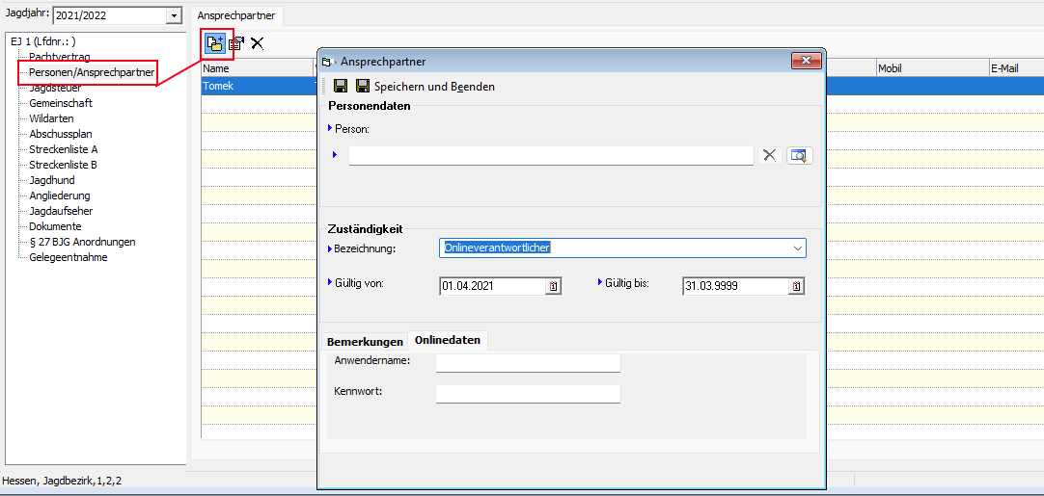Click the edit Ansprechpartner properties icon
The width and height of the screenshot is (1044, 496).
[236, 42]
